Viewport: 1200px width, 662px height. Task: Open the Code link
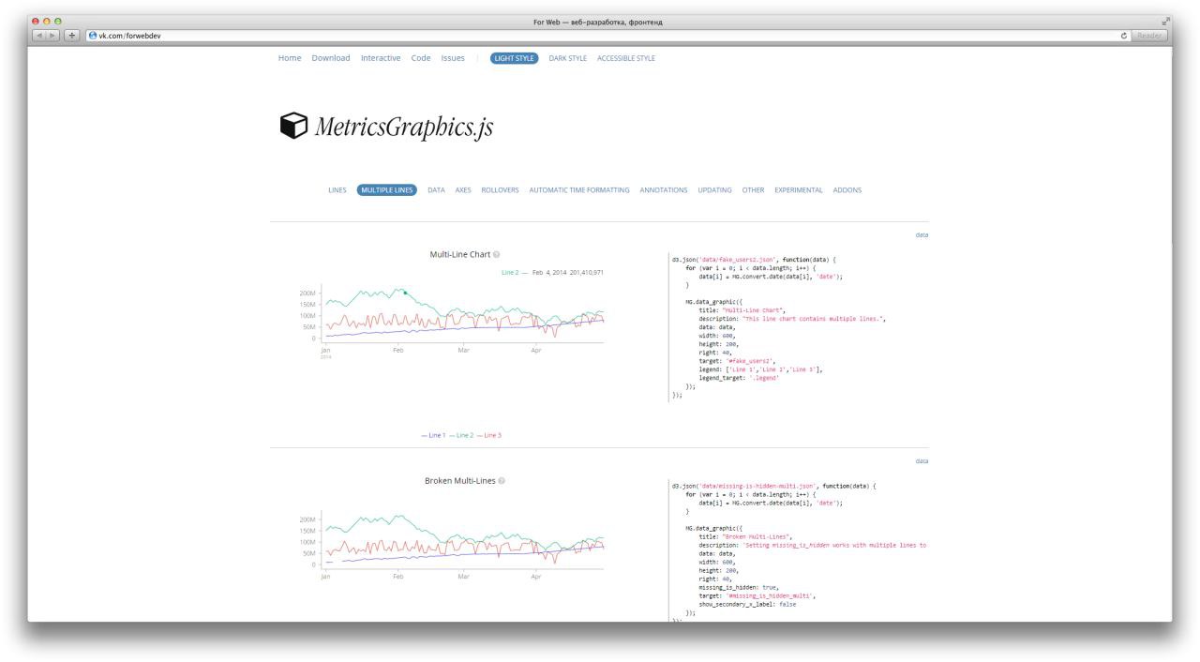421,58
